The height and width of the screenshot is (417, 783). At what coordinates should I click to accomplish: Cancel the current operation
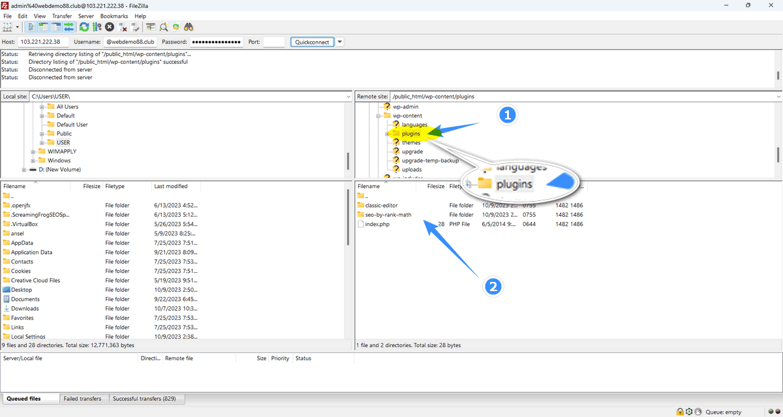pyautogui.click(x=110, y=27)
